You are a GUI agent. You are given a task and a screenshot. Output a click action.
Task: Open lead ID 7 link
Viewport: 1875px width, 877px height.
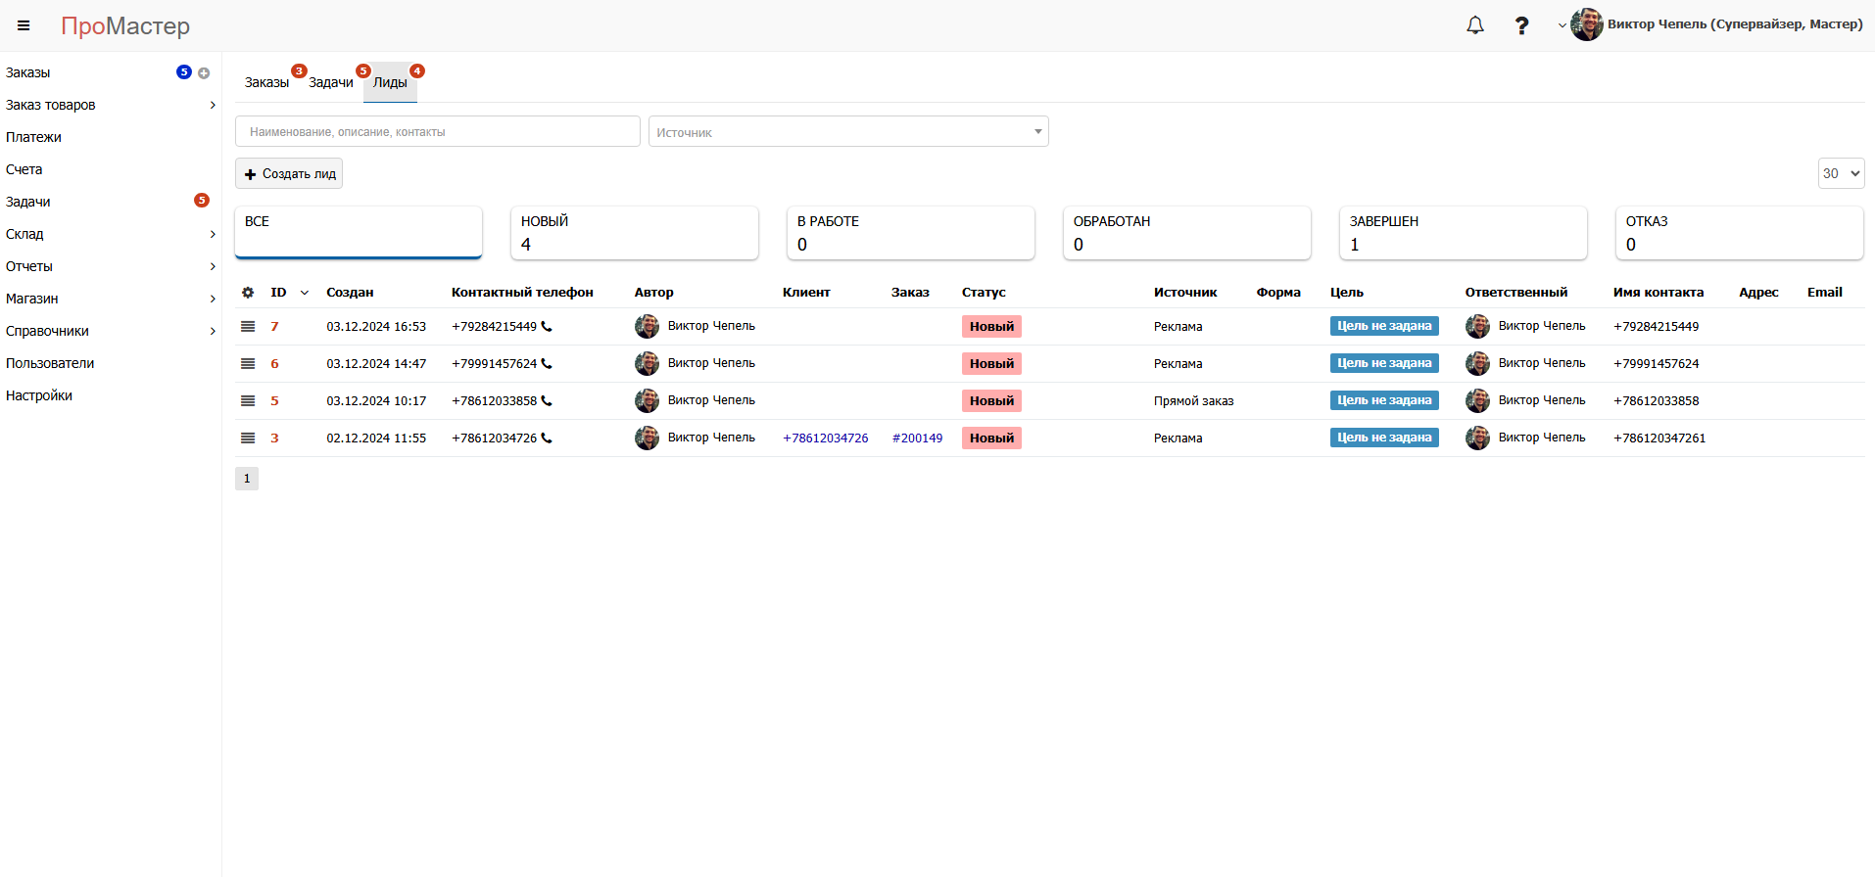pos(274,327)
